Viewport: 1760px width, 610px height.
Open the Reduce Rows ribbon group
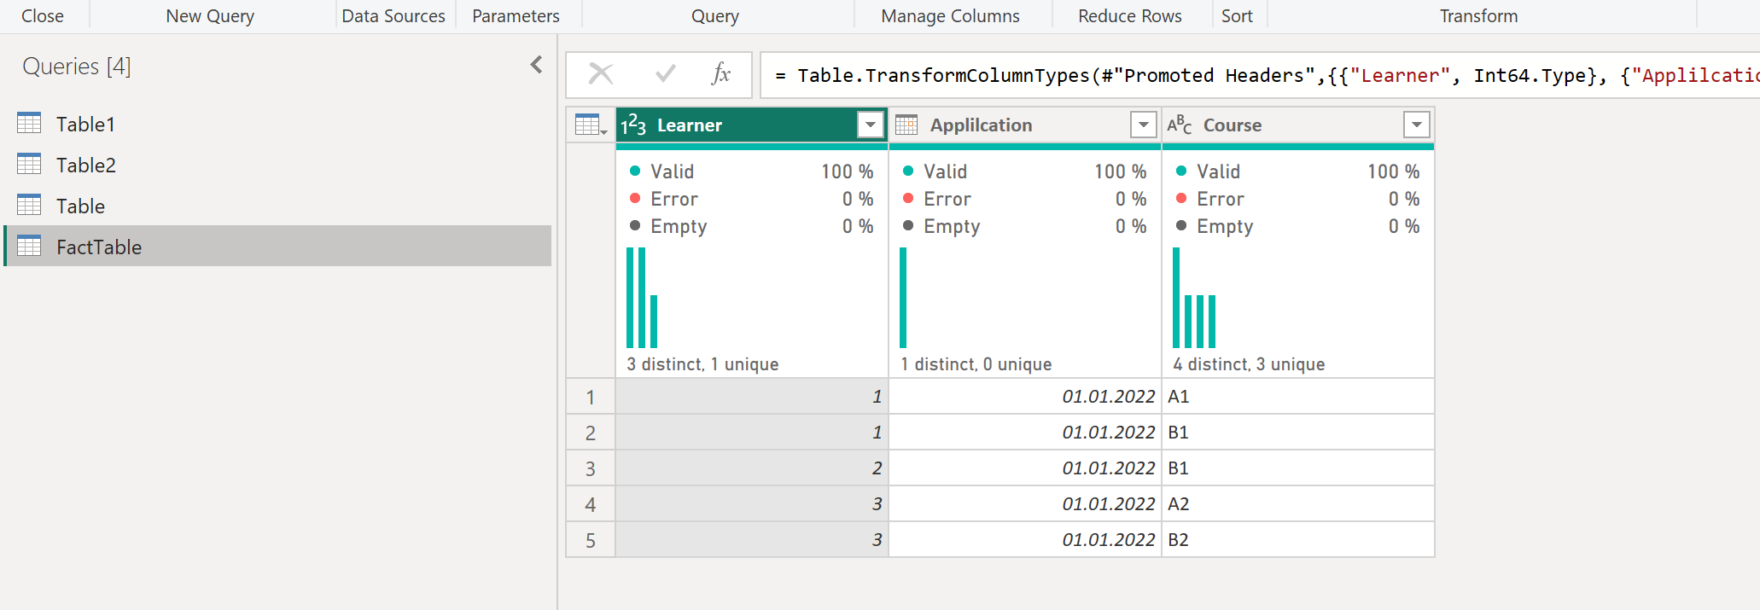(1129, 15)
